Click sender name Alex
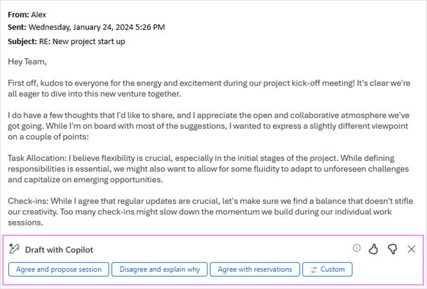427x289 pixels. click(x=39, y=15)
